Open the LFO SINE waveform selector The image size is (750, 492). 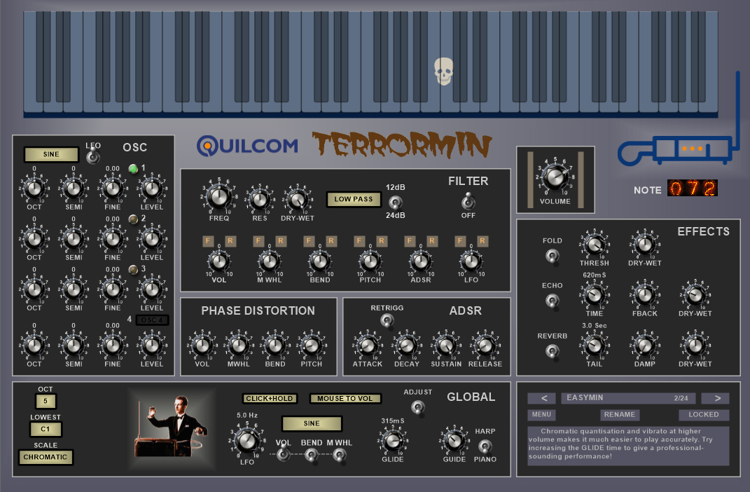[312, 423]
